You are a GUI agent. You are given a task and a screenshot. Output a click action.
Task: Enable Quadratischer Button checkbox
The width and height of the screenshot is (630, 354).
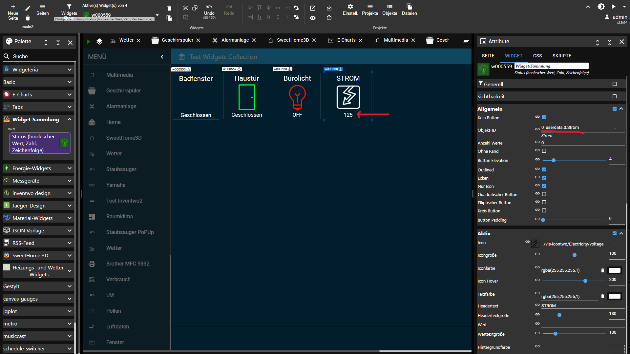(544, 194)
